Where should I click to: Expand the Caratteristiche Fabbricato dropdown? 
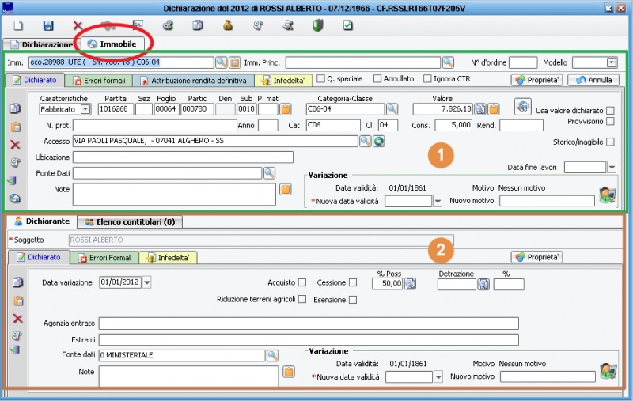[x=85, y=109]
